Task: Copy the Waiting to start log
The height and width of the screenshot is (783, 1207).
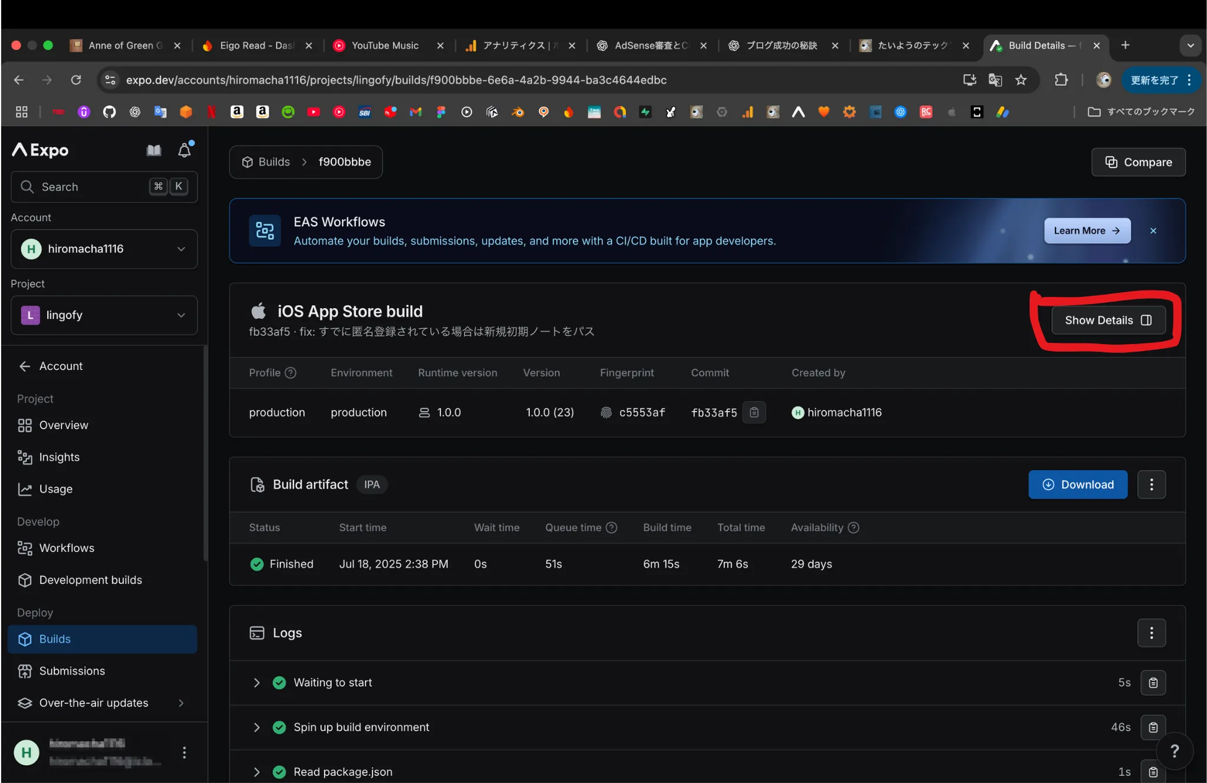Action: tap(1153, 683)
